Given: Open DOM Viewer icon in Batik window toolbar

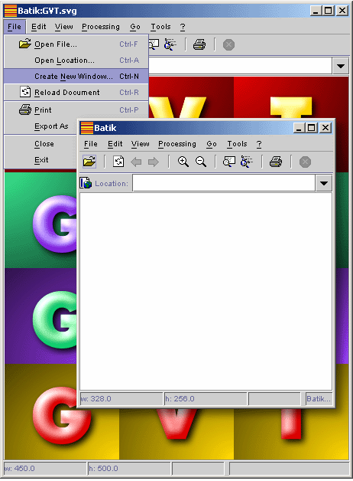Looking at the screenshot, I should 246,162.
